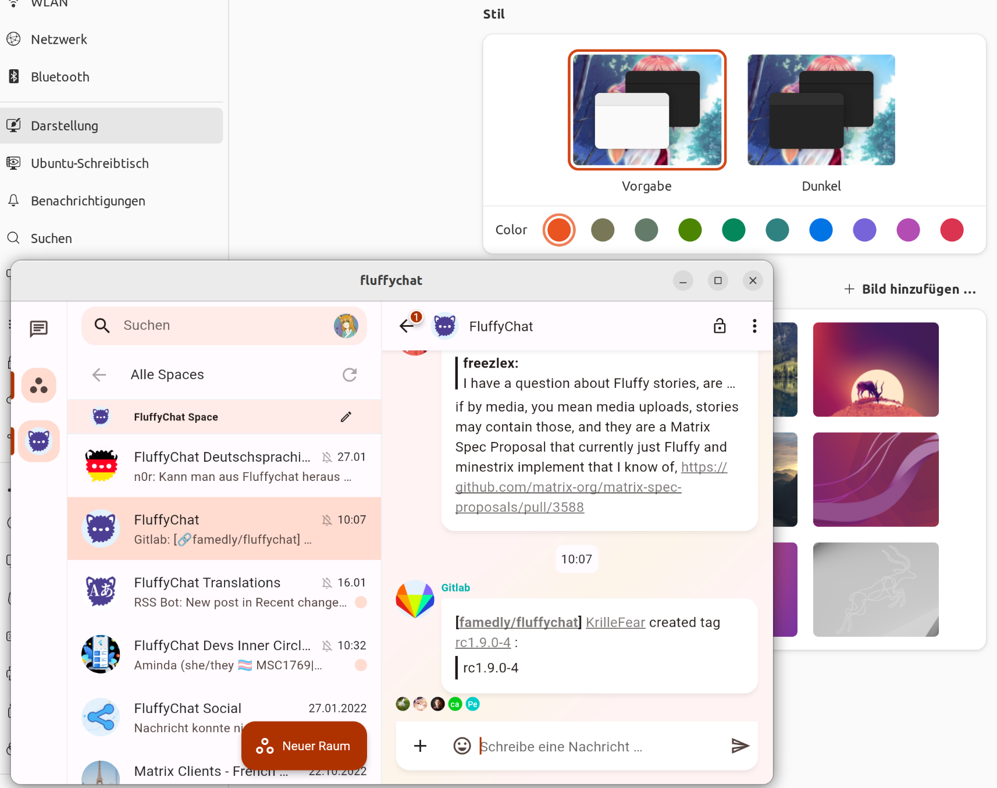Click the send message arrow icon
Screen dimensions: 997x788
point(739,746)
